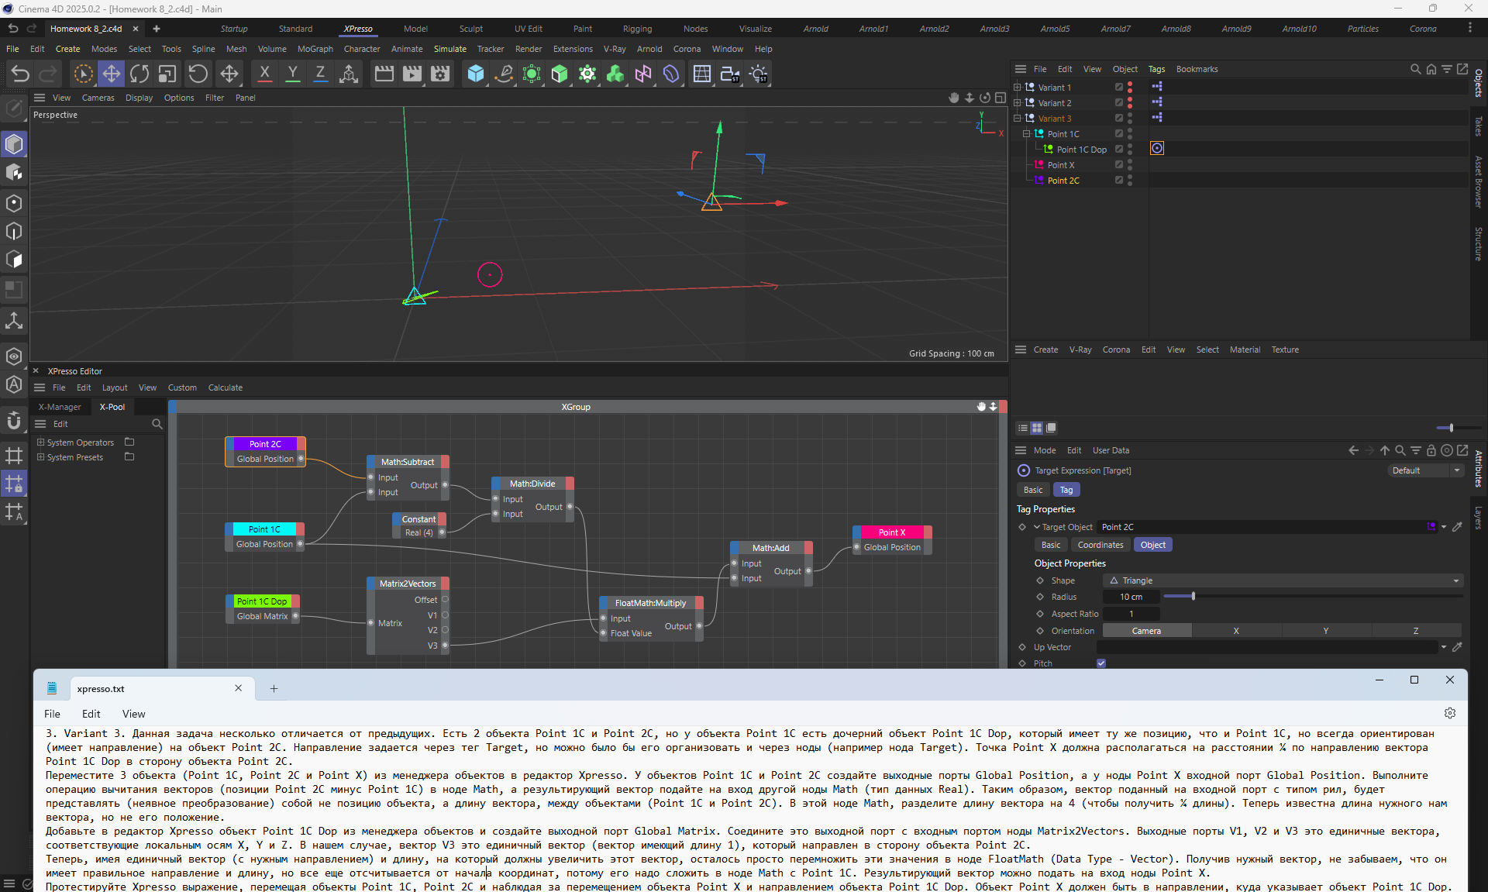
Task: Select Camera orientation button
Action: click(x=1145, y=631)
